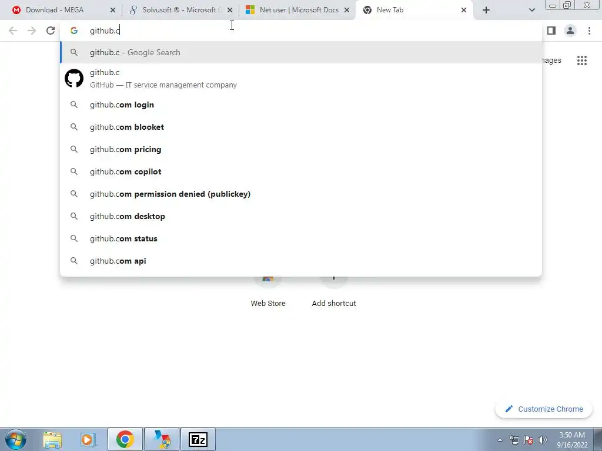Choose the GitHub IT service company suggestion

coord(301,79)
